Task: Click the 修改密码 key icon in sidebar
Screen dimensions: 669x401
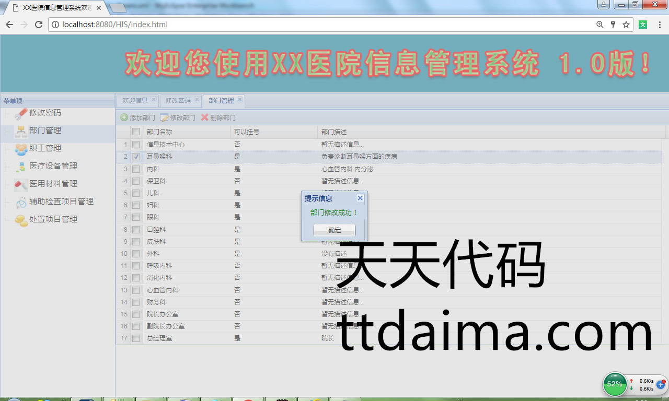Action: point(21,113)
